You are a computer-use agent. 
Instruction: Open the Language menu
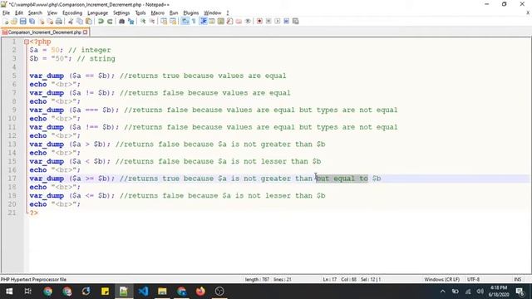pyautogui.click(x=98, y=13)
